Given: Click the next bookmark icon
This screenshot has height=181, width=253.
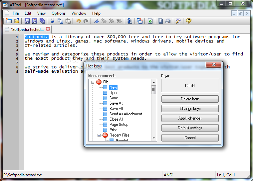Looking at the screenshot, I should 104,21.
